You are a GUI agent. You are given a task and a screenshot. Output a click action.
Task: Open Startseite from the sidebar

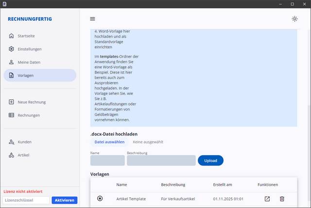tap(26, 36)
